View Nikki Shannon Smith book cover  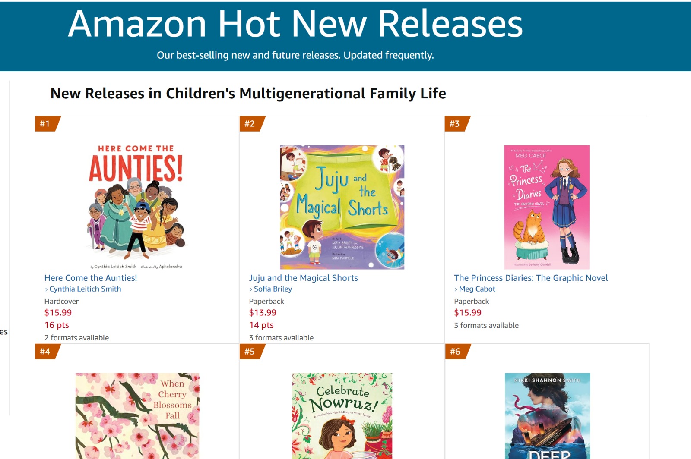547,415
